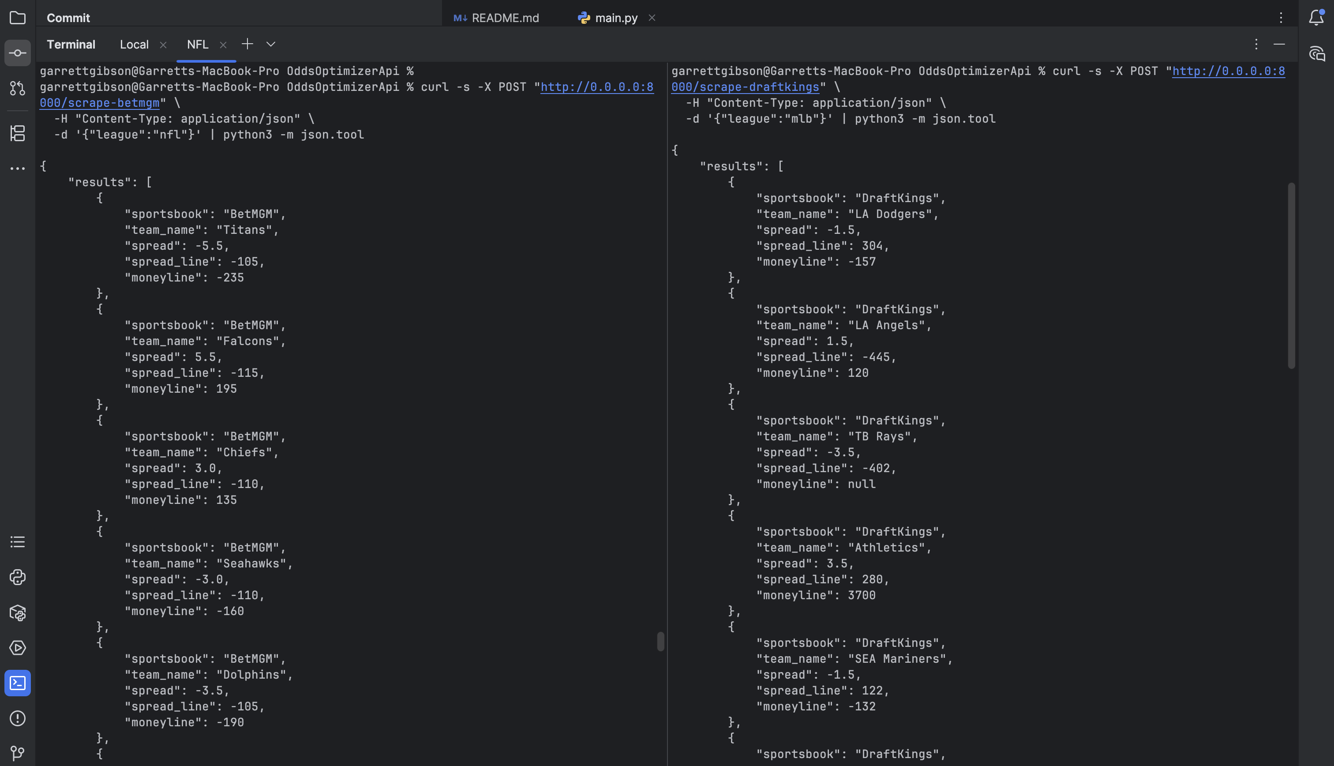
Task: Click the "moneyline": -235 value
Action: (x=230, y=277)
